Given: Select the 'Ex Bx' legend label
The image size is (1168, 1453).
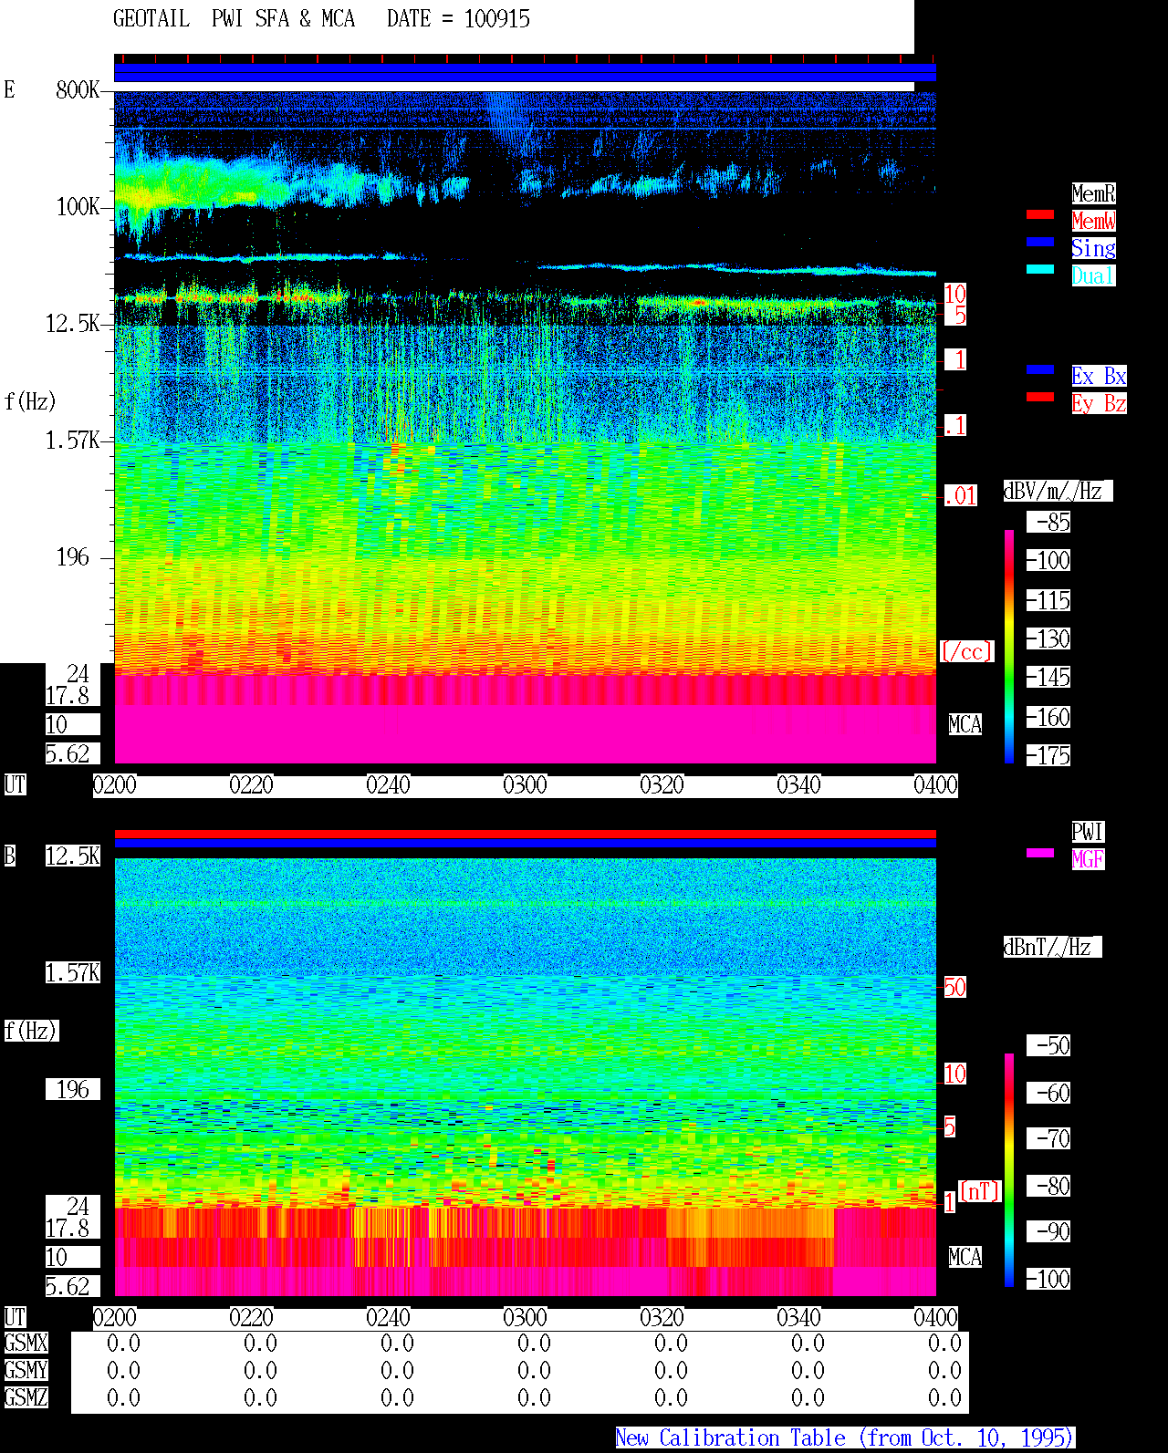Looking at the screenshot, I should click(x=1099, y=376).
